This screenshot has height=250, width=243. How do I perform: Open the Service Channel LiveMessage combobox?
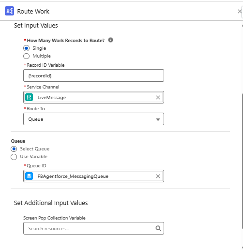[x=93, y=97]
